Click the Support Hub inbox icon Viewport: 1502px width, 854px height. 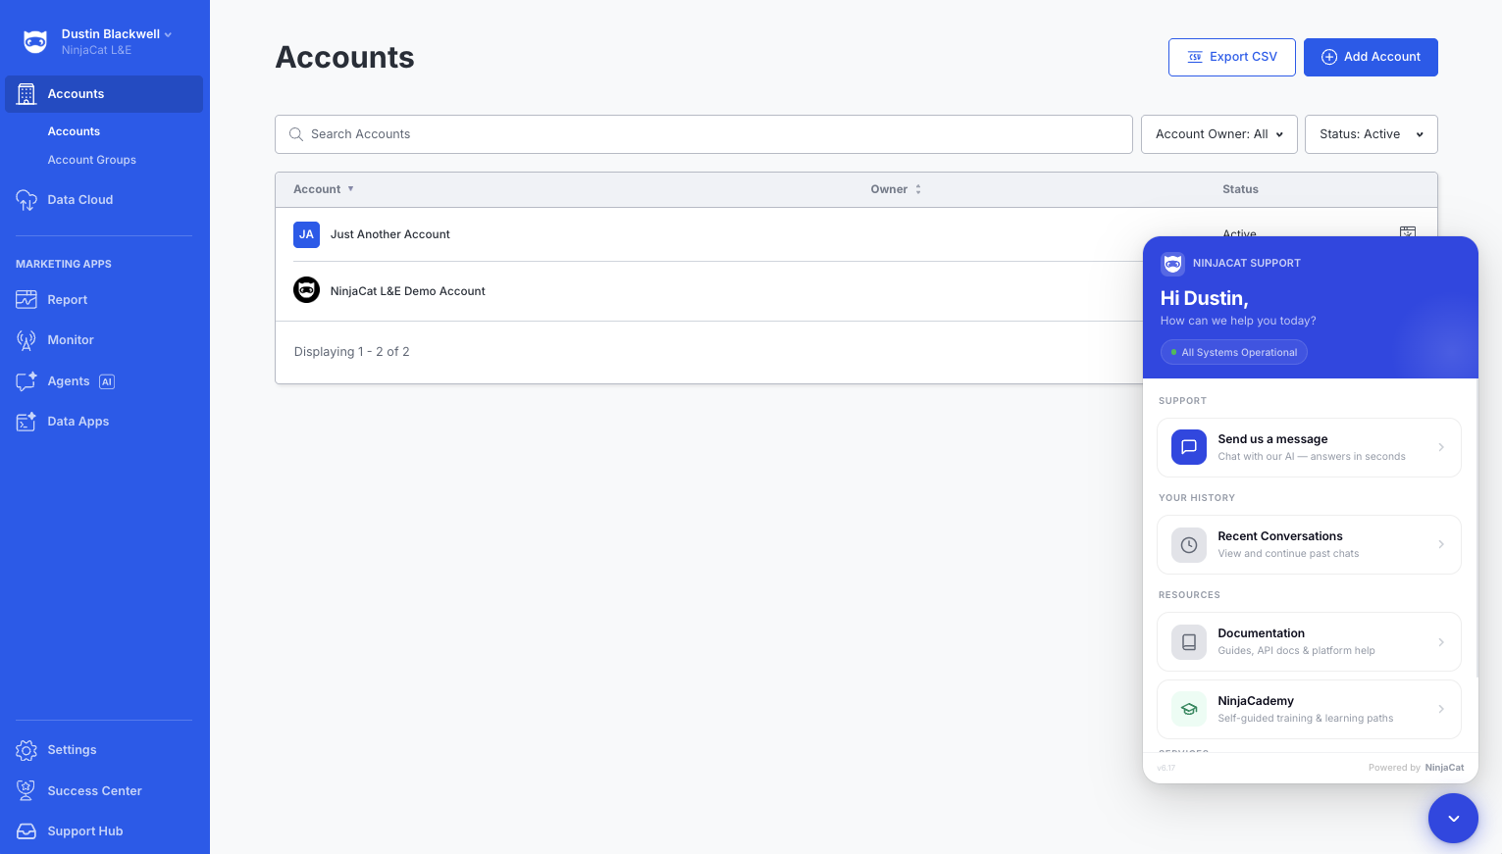point(26,831)
